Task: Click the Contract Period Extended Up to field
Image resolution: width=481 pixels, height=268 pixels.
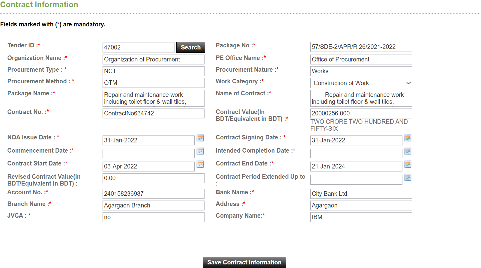Action: point(356,180)
